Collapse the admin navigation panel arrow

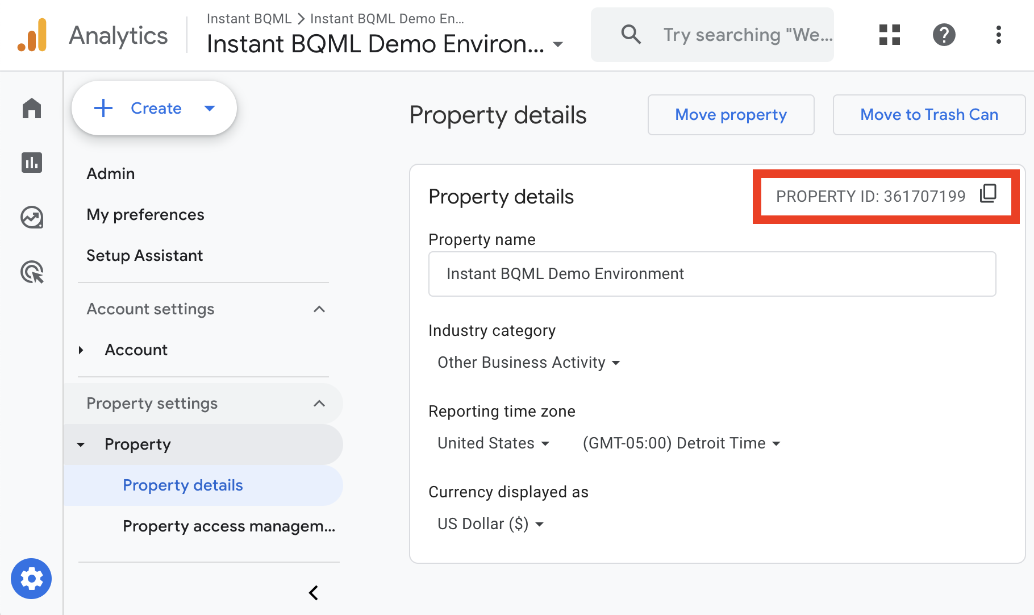coord(313,593)
